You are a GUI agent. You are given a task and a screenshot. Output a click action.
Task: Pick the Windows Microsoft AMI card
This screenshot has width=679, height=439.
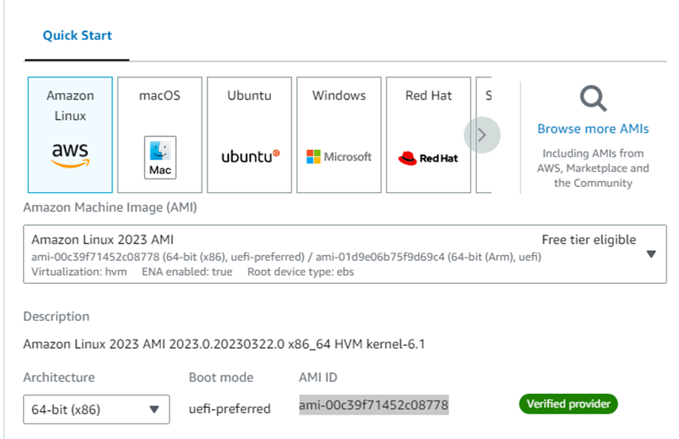(x=339, y=135)
